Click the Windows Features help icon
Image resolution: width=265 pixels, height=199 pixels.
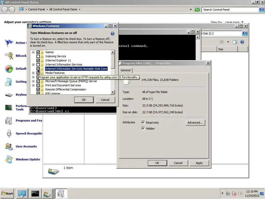click(x=112, y=33)
